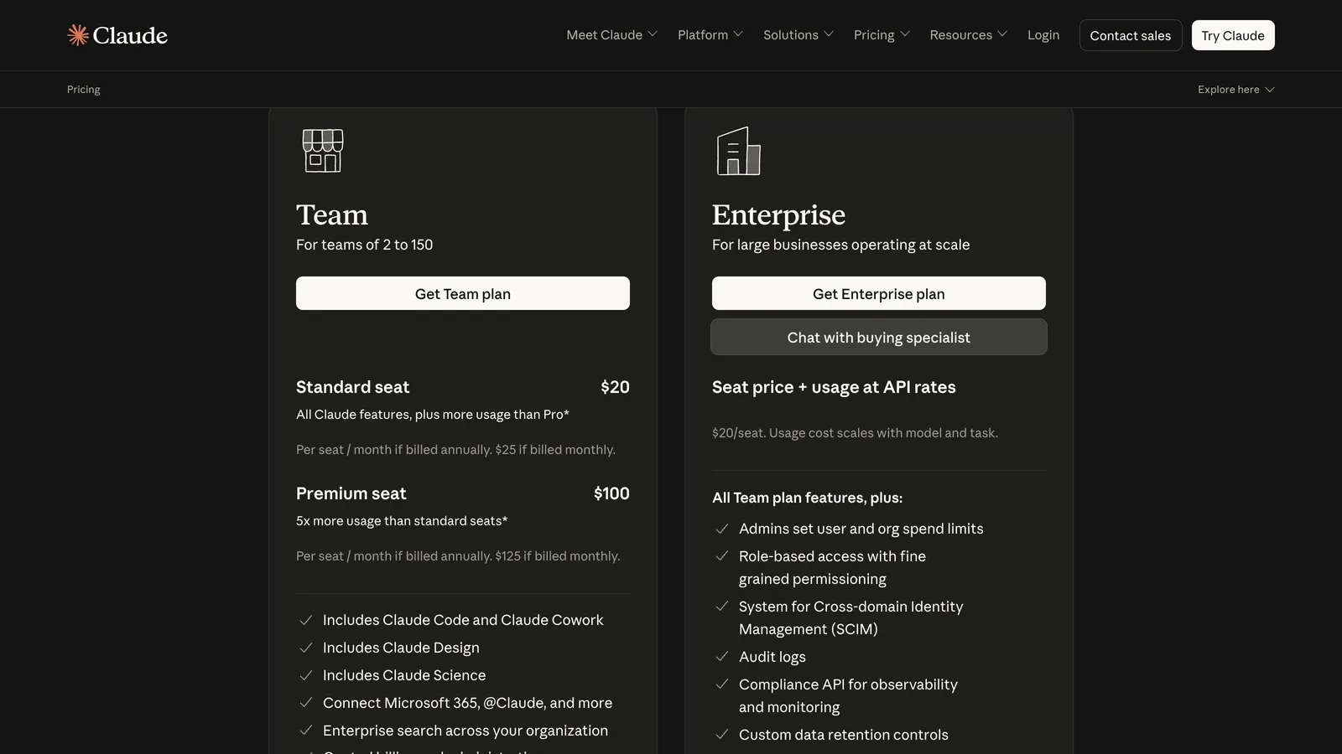
Task: Expand the Resources menu
Action: tap(968, 35)
